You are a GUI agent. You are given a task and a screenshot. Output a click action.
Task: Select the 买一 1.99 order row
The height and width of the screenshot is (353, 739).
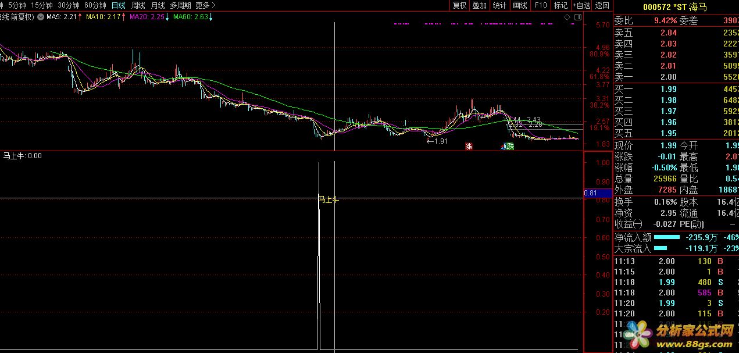tap(676, 89)
